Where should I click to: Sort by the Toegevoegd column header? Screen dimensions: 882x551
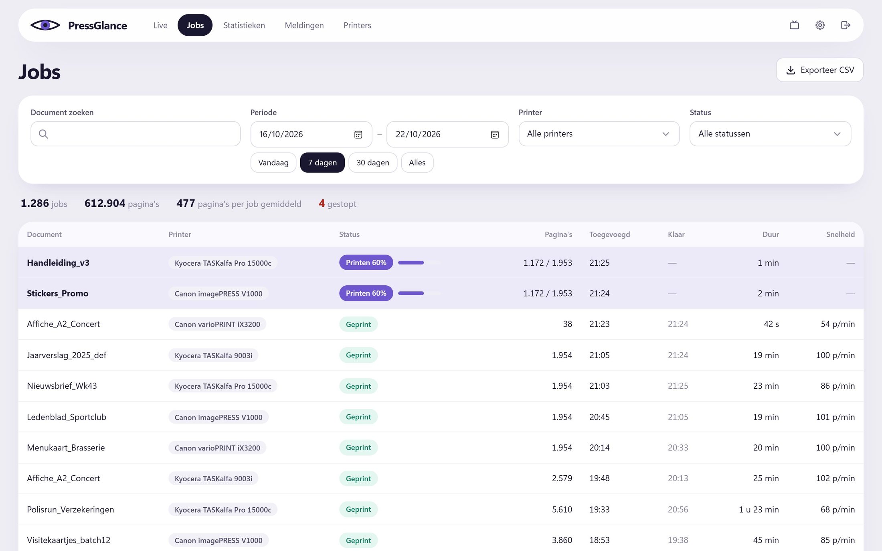pos(609,234)
